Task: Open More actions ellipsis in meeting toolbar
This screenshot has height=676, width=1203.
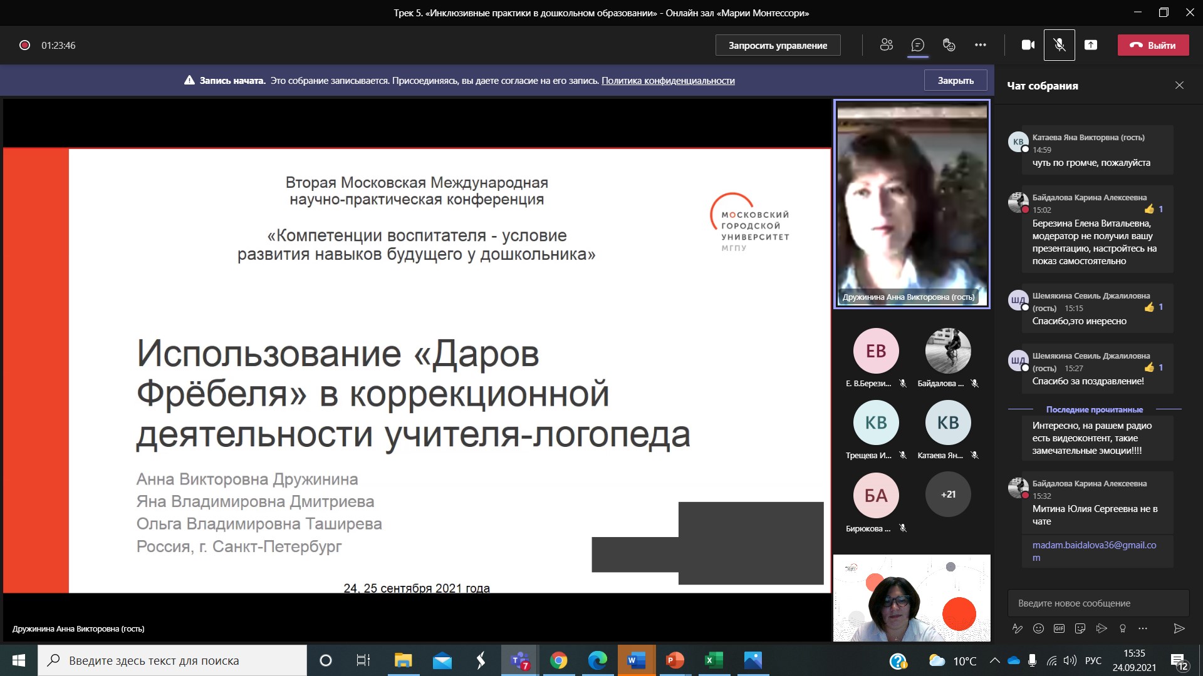Action: [980, 45]
